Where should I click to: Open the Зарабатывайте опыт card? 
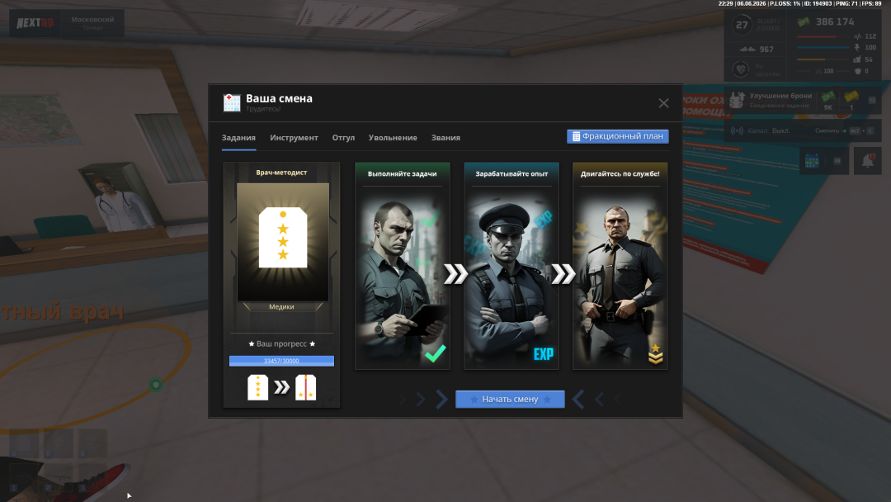(511, 266)
